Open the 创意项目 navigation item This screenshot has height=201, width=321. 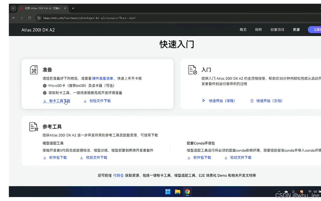pos(277,30)
